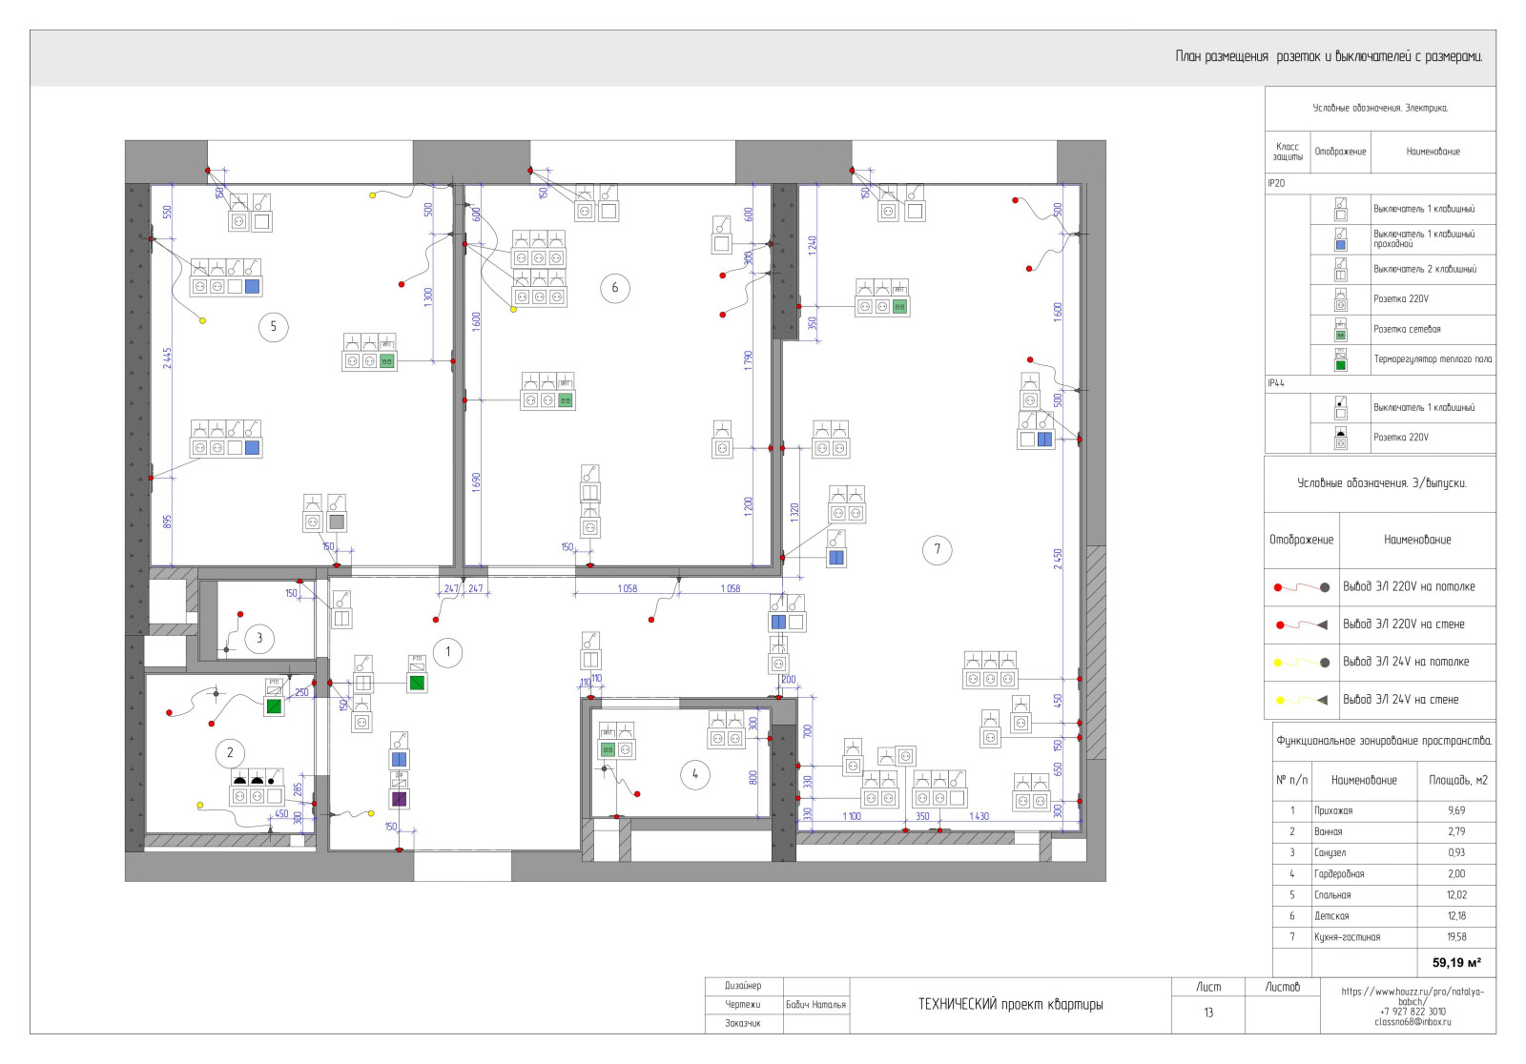Click the red 220V wall outlet legend symbol
Image resolution: width=1526 pixels, height=1064 pixels.
point(1301,625)
